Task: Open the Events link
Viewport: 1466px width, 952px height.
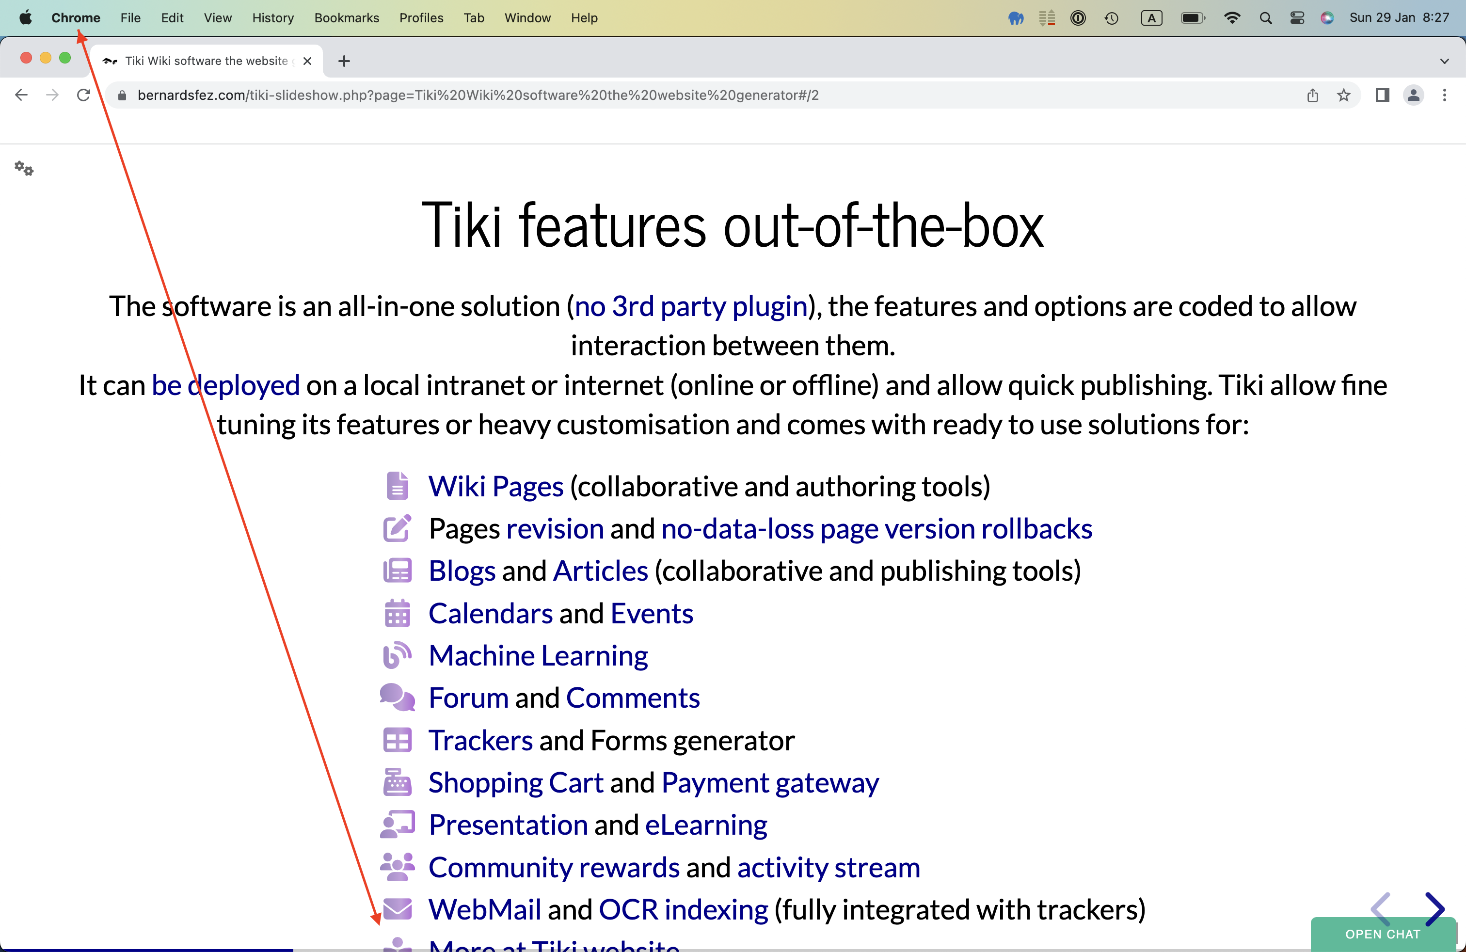Action: [x=652, y=613]
